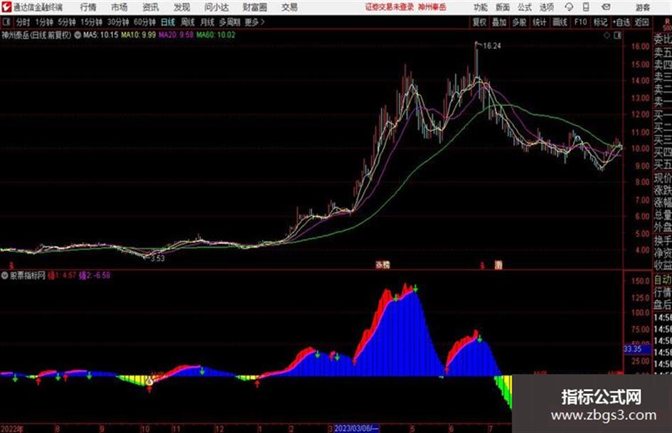Screen dimensions: 672x433
Task: Click the 通达信 red logo icon
Action: point(6,7)
